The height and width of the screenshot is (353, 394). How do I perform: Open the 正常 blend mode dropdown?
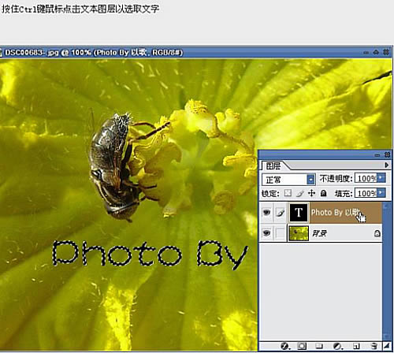pos(311,180)
